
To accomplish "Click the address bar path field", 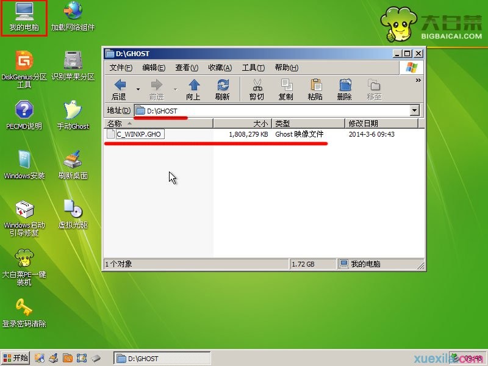I will tap(274, 110).
